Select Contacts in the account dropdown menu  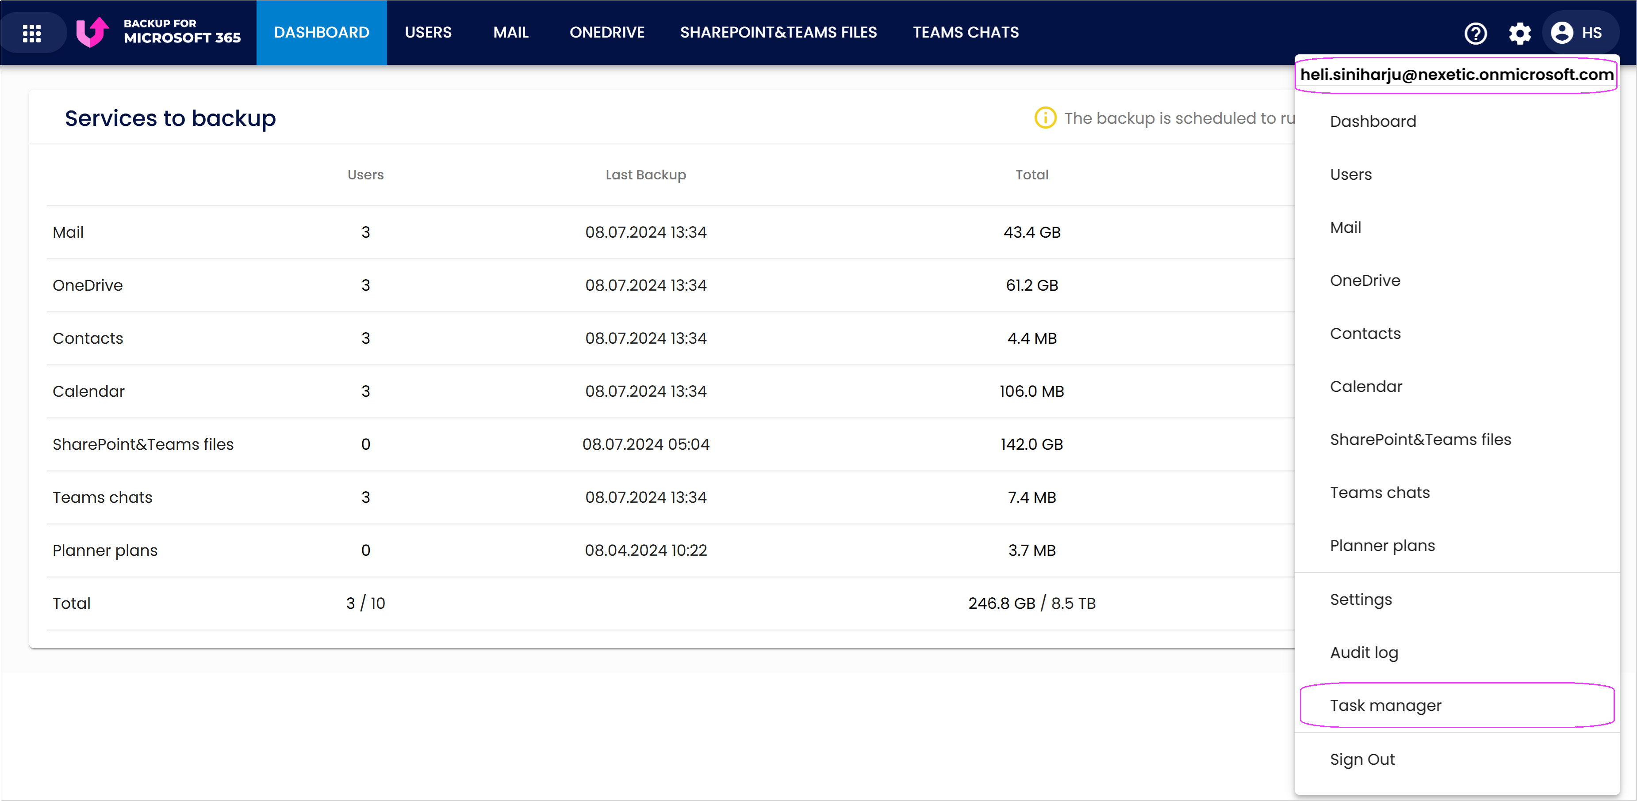tap(1457, 333)
